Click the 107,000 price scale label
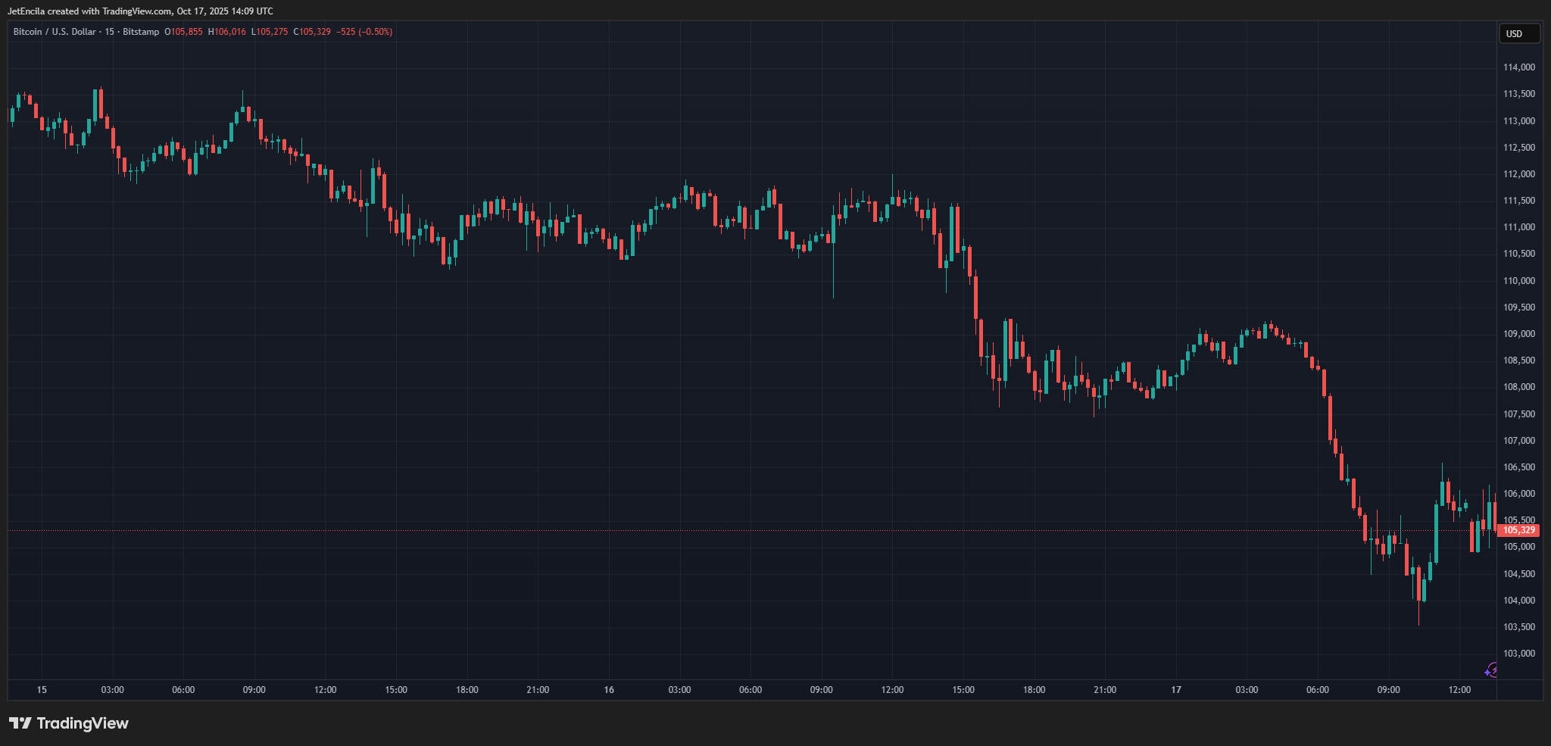Screen dimensions: 1551x746 [x=1518, y=441]
